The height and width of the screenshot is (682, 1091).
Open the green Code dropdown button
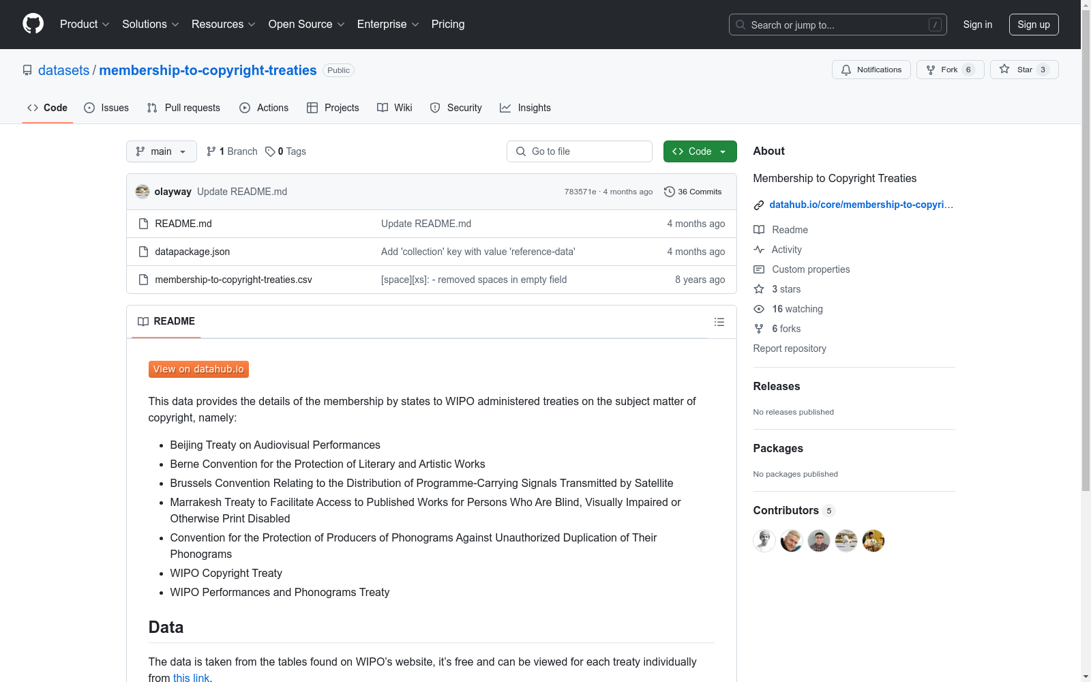coord(700,151)
